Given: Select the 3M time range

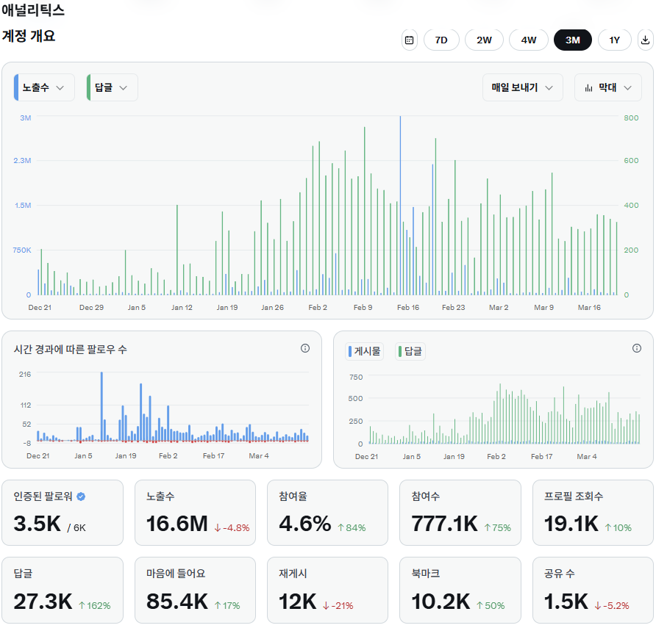Looking at the screenshot, I should pos(573,40).
